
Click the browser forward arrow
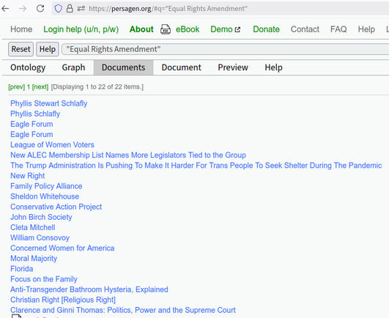tap(23, 9)
